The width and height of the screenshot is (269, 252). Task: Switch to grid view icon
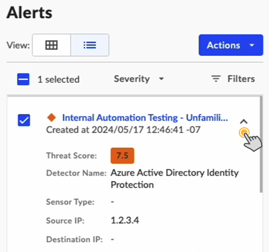(x=52, y=45)
